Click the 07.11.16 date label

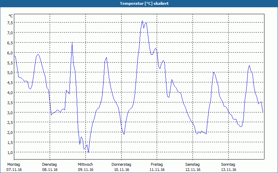[x=14, y=170]
